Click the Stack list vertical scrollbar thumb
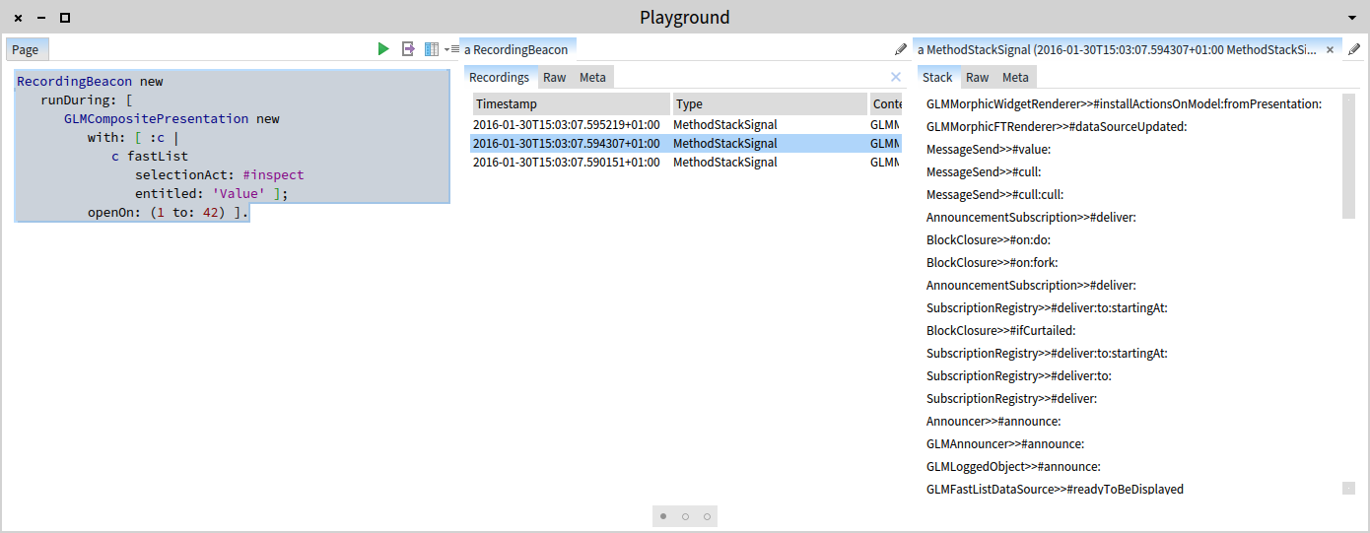 pyautogui.click(x=1348, y=156)
